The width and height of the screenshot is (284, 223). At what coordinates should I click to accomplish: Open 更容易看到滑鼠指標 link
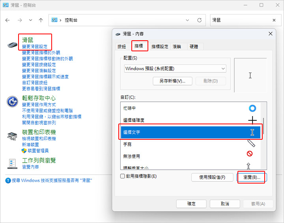pos(41,88)
